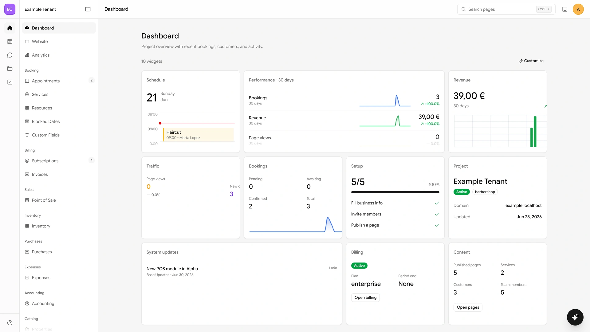This screenshot has width=590, height=332.
Task: Open the folder icon in the rail
Action: [10, 69]
